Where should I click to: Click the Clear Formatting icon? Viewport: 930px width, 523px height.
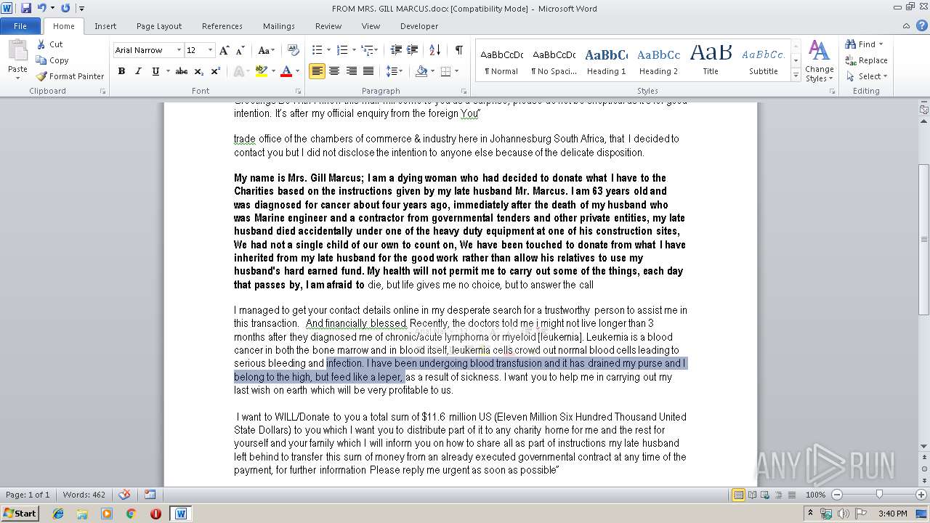(x=294, y=50)
